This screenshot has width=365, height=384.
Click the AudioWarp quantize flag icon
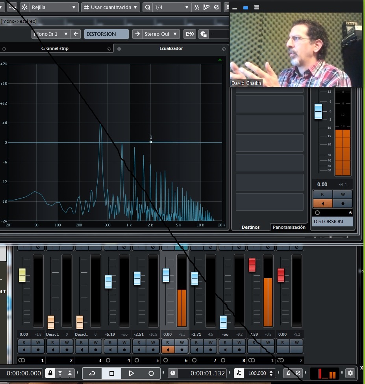[207, 7]
